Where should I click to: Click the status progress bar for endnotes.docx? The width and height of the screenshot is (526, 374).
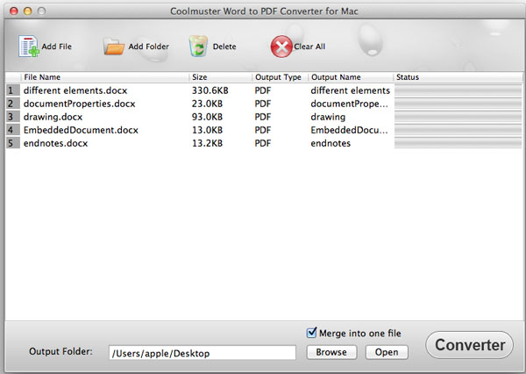point(458,143)
